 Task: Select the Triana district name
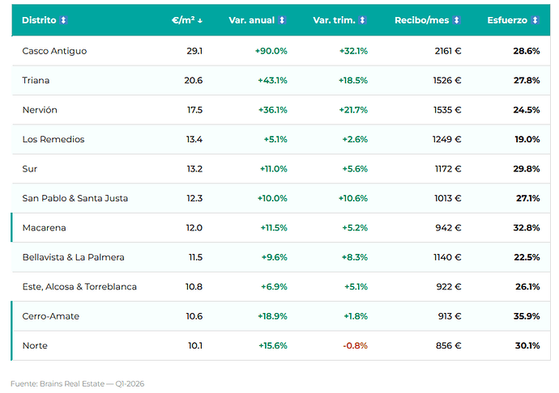pyautogui.click(x=36, y=80)
